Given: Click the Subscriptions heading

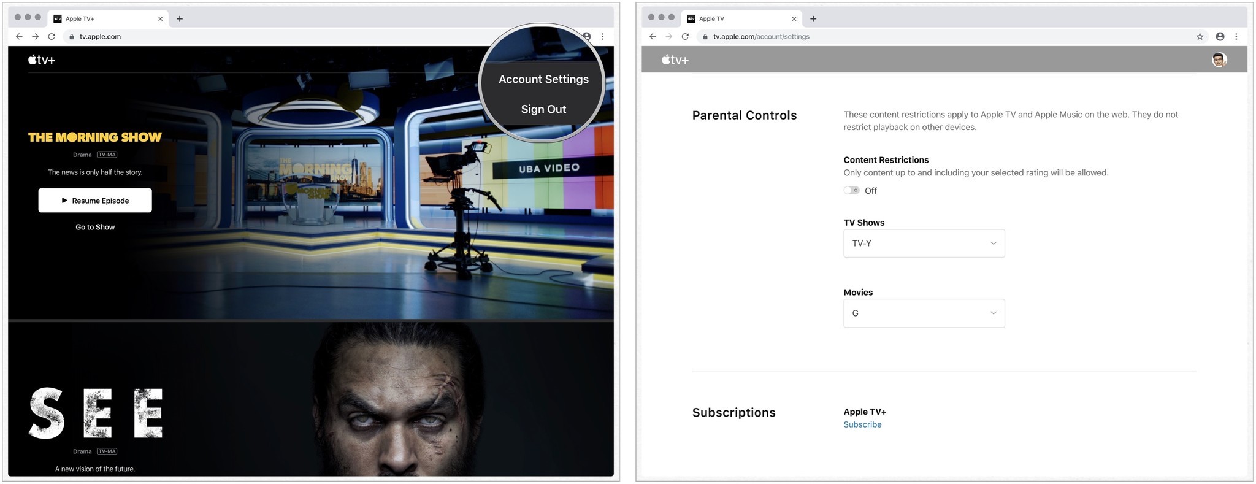Looking at the screenshot, I should coord(734,412).
